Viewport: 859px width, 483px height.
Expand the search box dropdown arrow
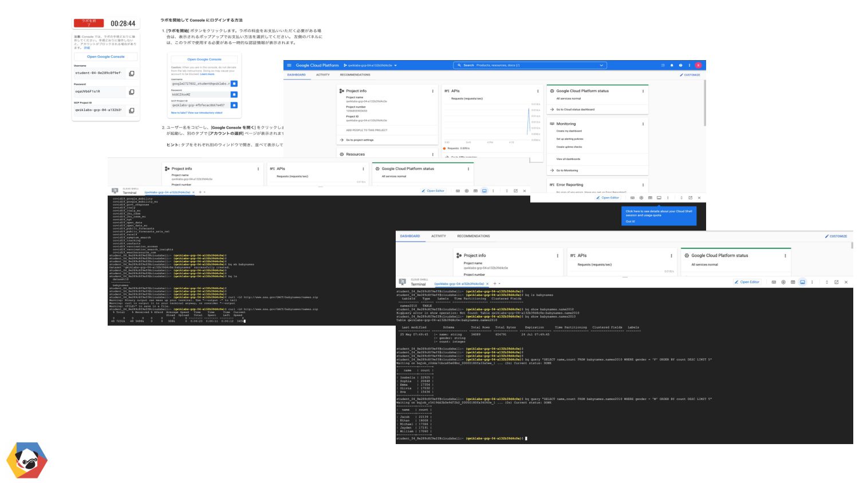pos(601,65)
